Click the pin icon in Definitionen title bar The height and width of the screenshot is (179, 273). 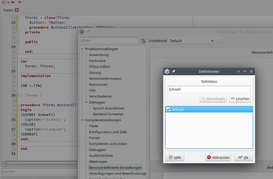point(173,71)
